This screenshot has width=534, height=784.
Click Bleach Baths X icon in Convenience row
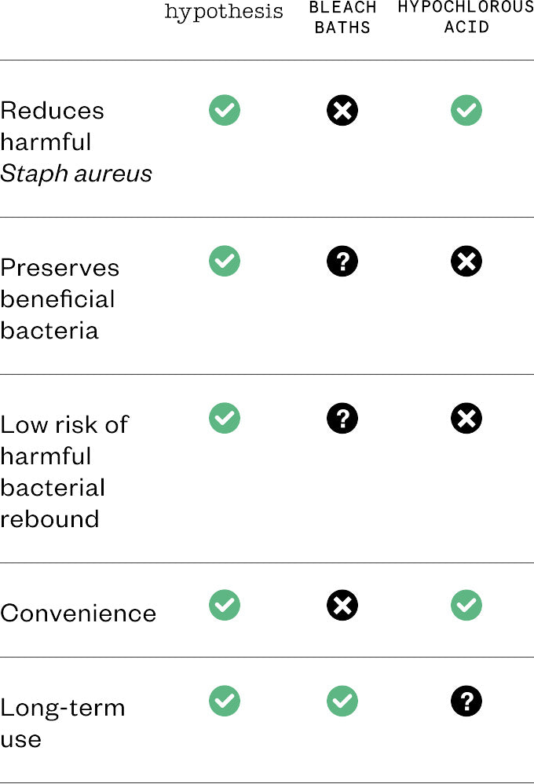pyautogui.click(x=342, y=605)
